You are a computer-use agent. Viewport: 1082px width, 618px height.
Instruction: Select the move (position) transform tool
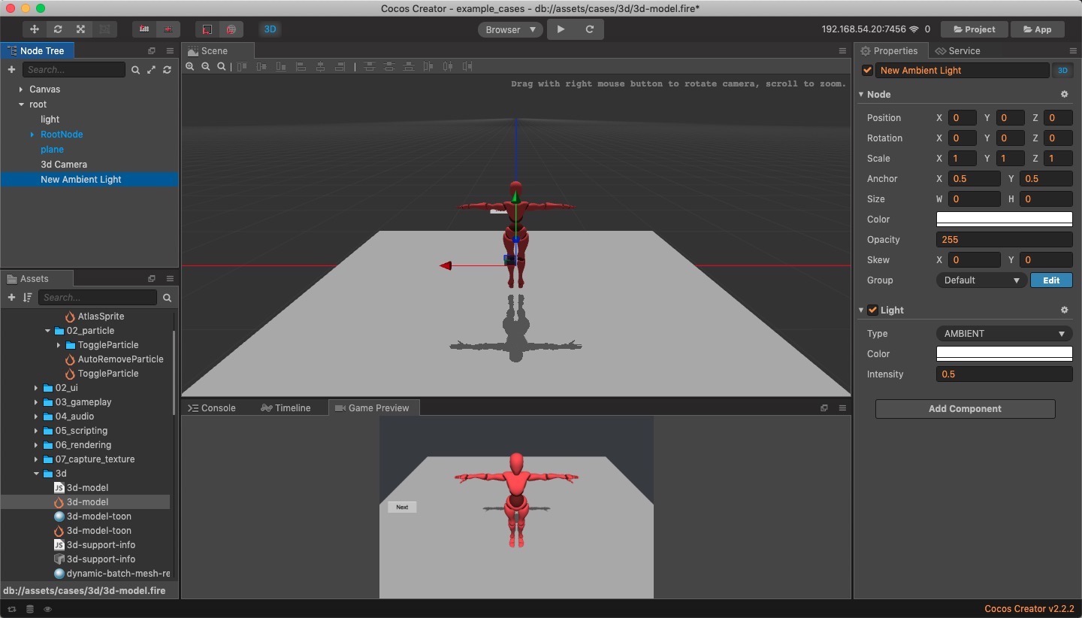(35, 29)
